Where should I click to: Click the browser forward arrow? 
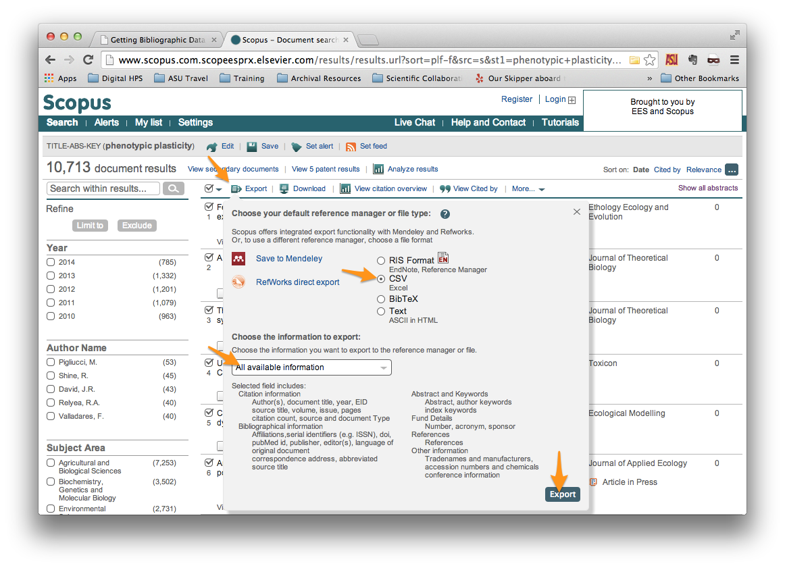click(x=69, y=60)
